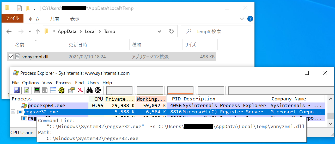Screen dimensions: 335x144
Task: Sort processes by the CPU column
Action: (96, 99)
